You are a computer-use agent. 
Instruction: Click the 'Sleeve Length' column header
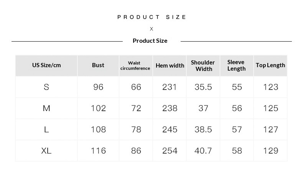point(236,65)
